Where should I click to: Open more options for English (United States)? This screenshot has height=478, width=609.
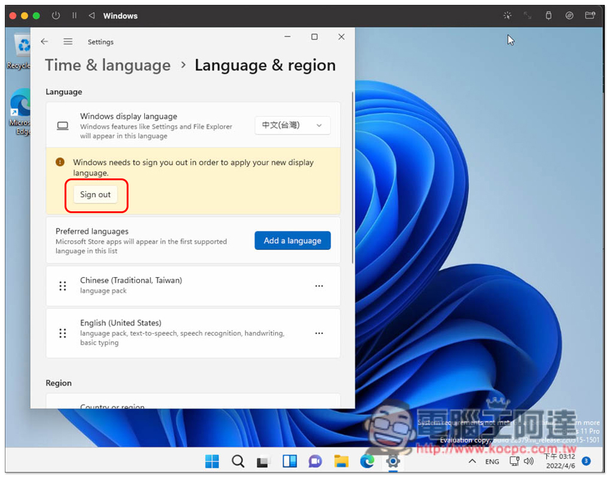[x=319, y=333]
